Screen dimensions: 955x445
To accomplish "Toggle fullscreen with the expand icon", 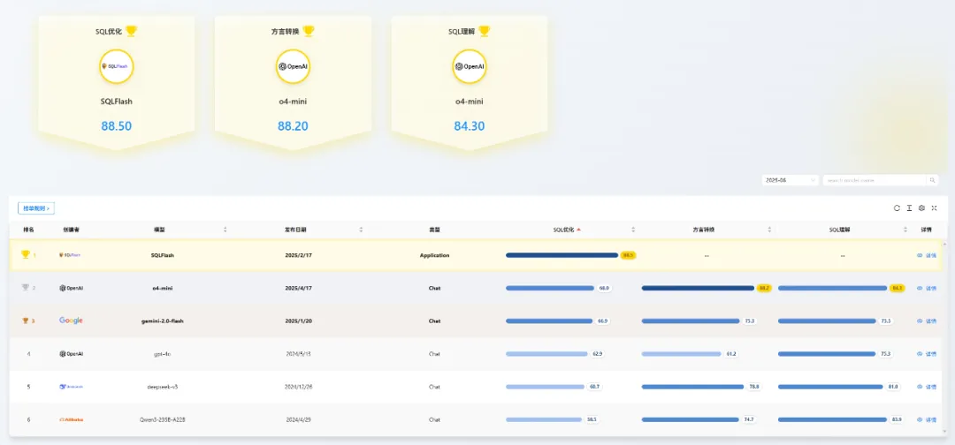I will tap(935, 207).
